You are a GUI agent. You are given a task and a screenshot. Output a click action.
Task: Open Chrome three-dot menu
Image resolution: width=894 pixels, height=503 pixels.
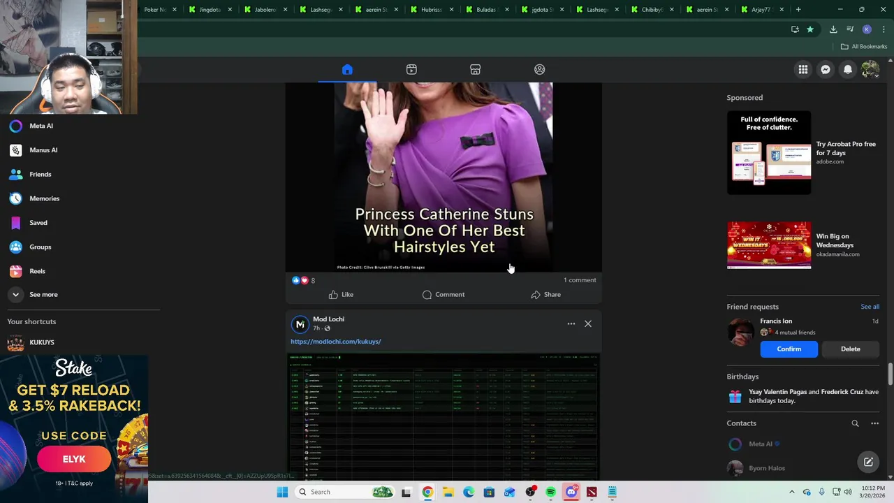tap(884, 29)
